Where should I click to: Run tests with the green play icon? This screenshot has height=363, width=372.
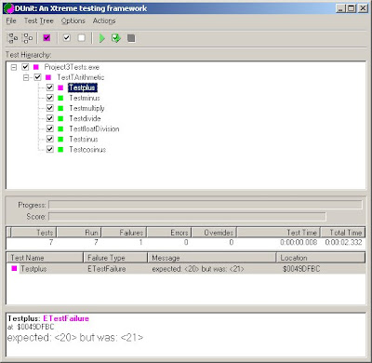tap(101, 38)
